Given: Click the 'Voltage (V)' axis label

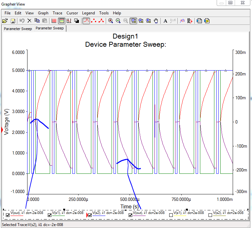Looking at the screenshot, I should click(x=6, y=122).
